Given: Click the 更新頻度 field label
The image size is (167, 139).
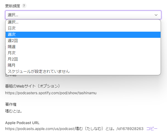Looking at the screenshot, I should click(x=13, y=6).
